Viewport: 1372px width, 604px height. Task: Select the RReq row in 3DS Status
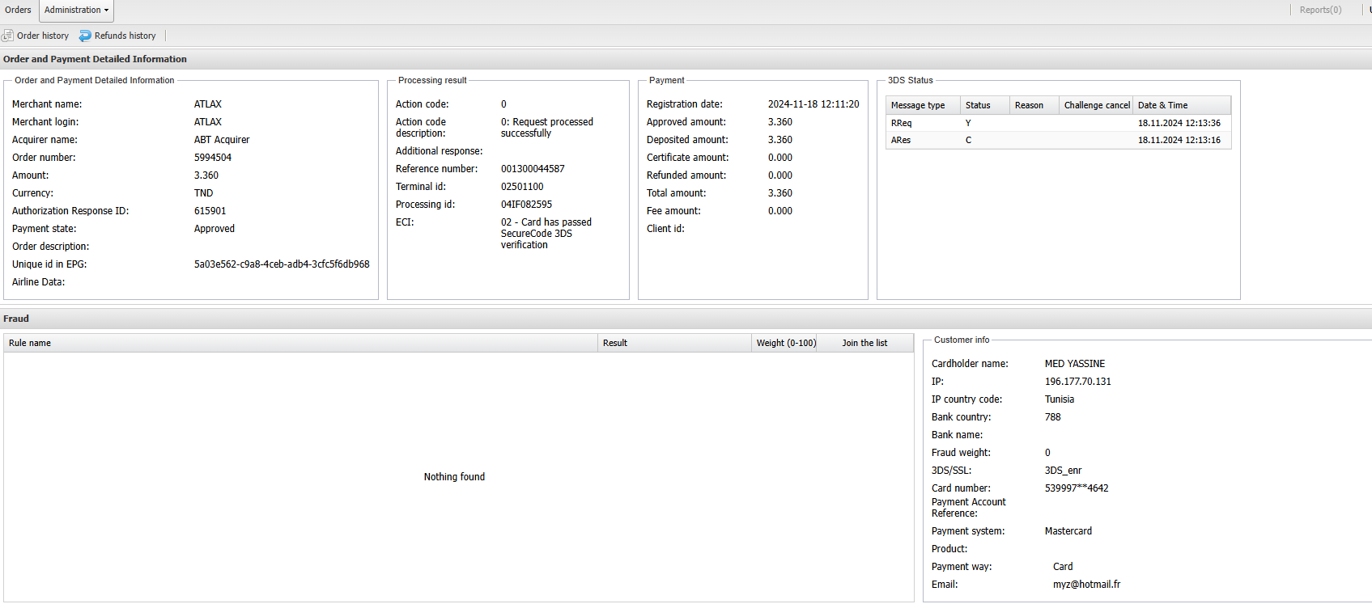(901, 124)
